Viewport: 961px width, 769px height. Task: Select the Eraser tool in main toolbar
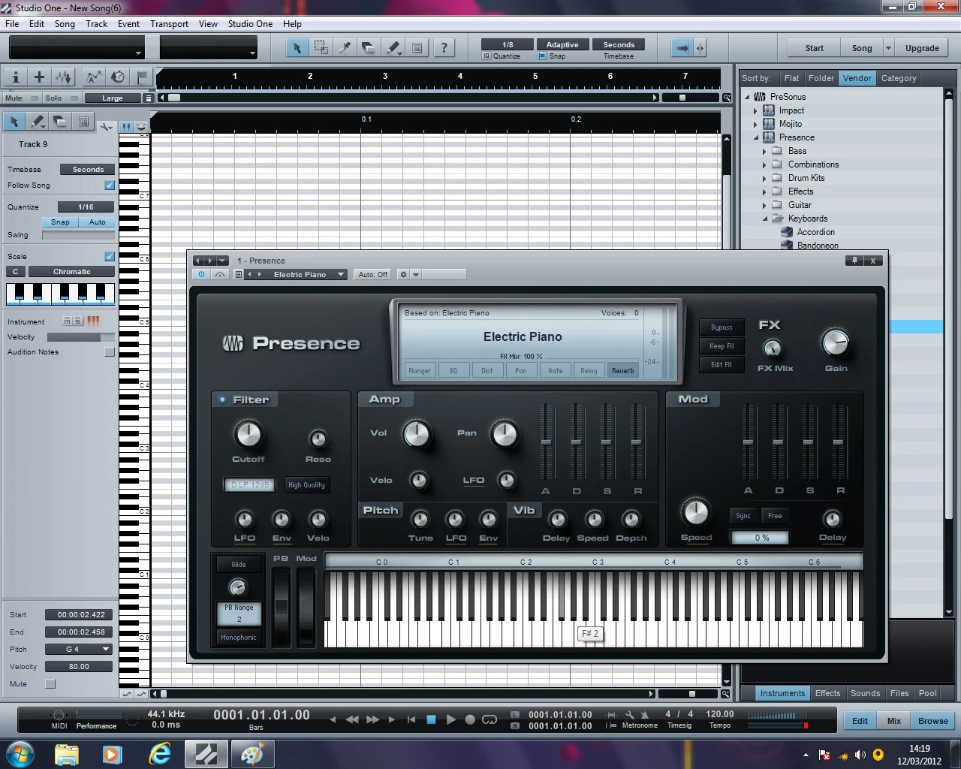pos(369,48)
